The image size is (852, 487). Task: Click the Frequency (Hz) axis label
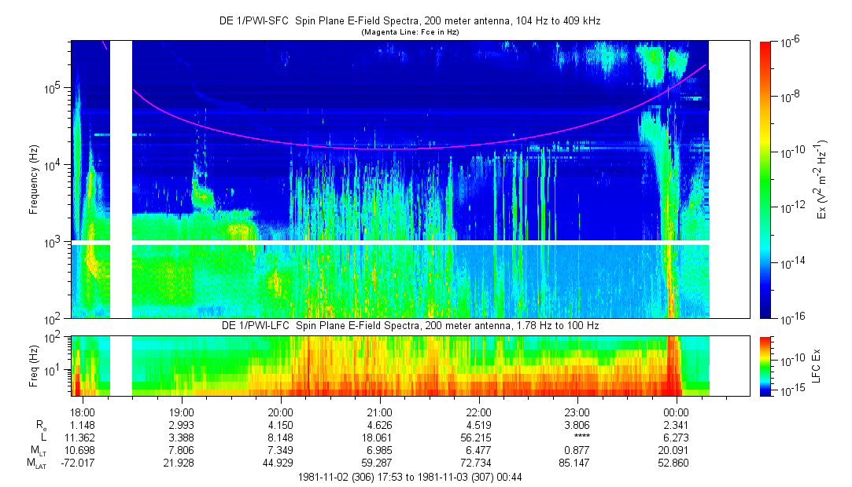click(x=34, y=180)
